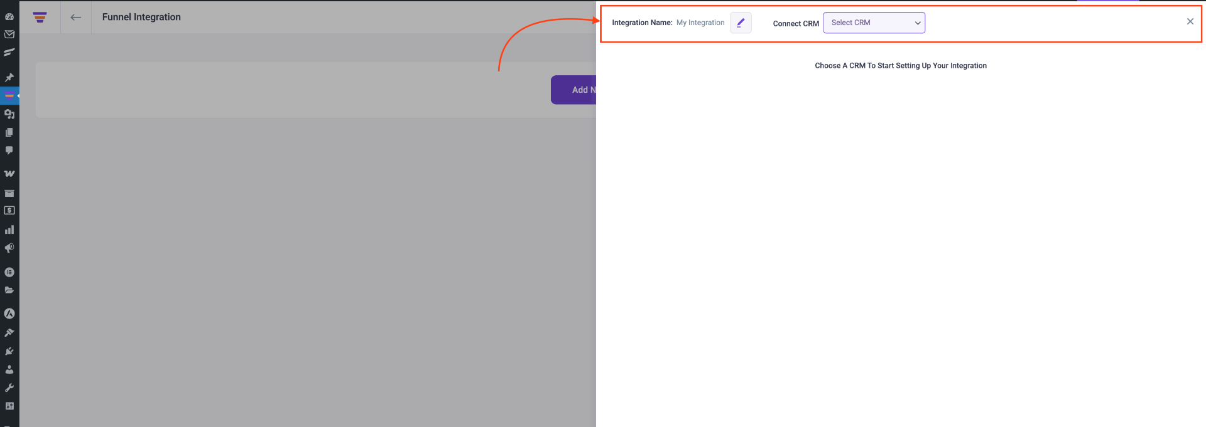Screen dimensions: 1206x427
Task: Click the purple Add New button
Action: 573,90
